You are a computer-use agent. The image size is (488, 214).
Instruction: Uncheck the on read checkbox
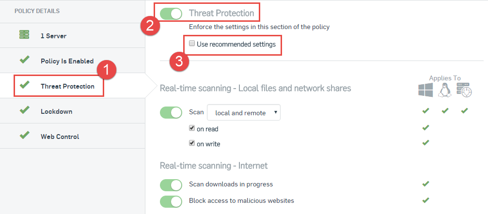point(192,128)
